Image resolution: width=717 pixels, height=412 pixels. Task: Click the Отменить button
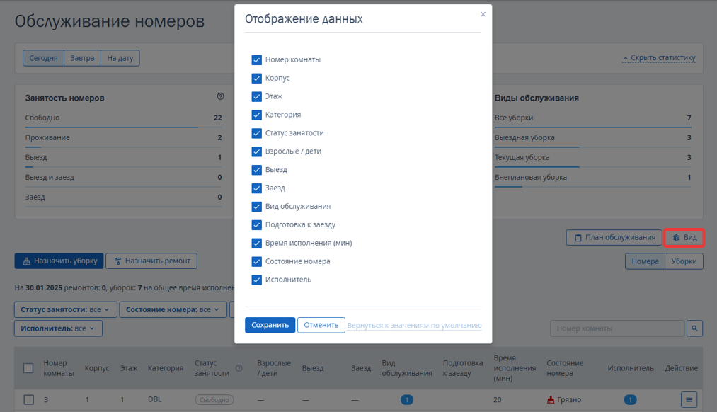point(321,325)
